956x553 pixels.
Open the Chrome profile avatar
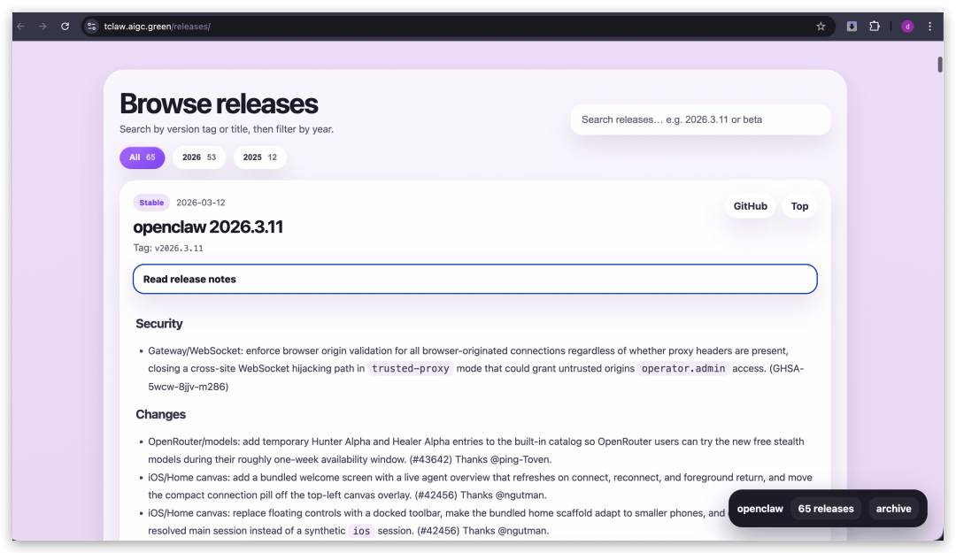click(x=907, y=27)
